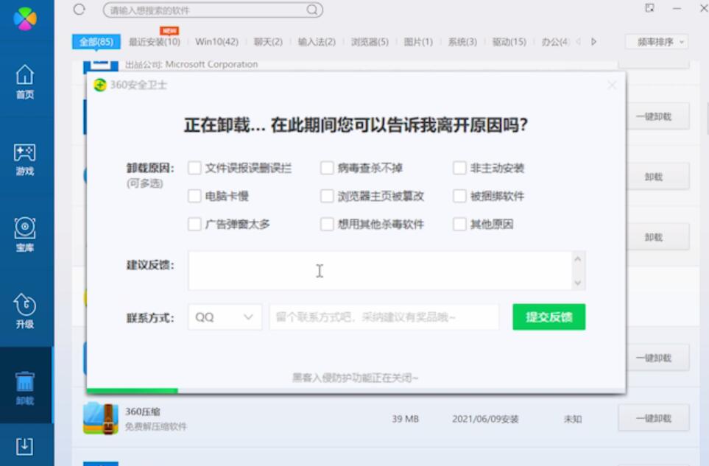Select the 浏览器(5) tab
709x466 pixels.
tap(370, 42)
